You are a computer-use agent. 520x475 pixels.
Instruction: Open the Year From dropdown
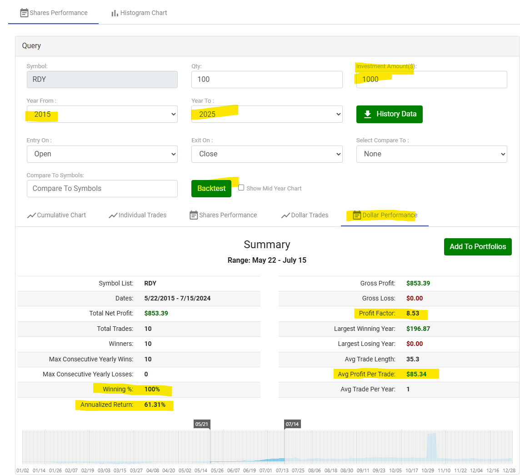[102, 114]
